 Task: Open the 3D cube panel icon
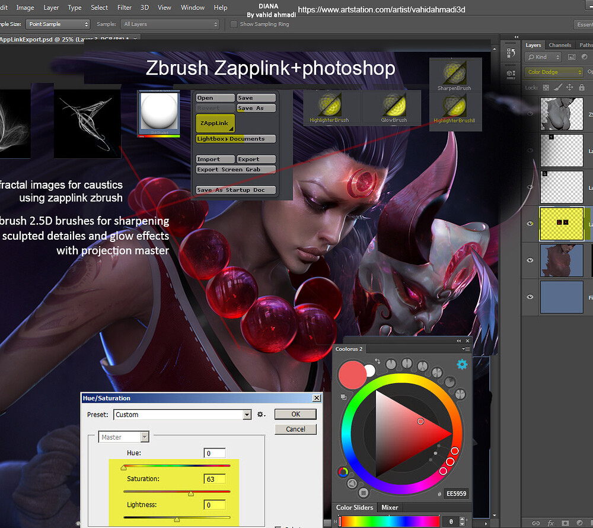[511, 74]
